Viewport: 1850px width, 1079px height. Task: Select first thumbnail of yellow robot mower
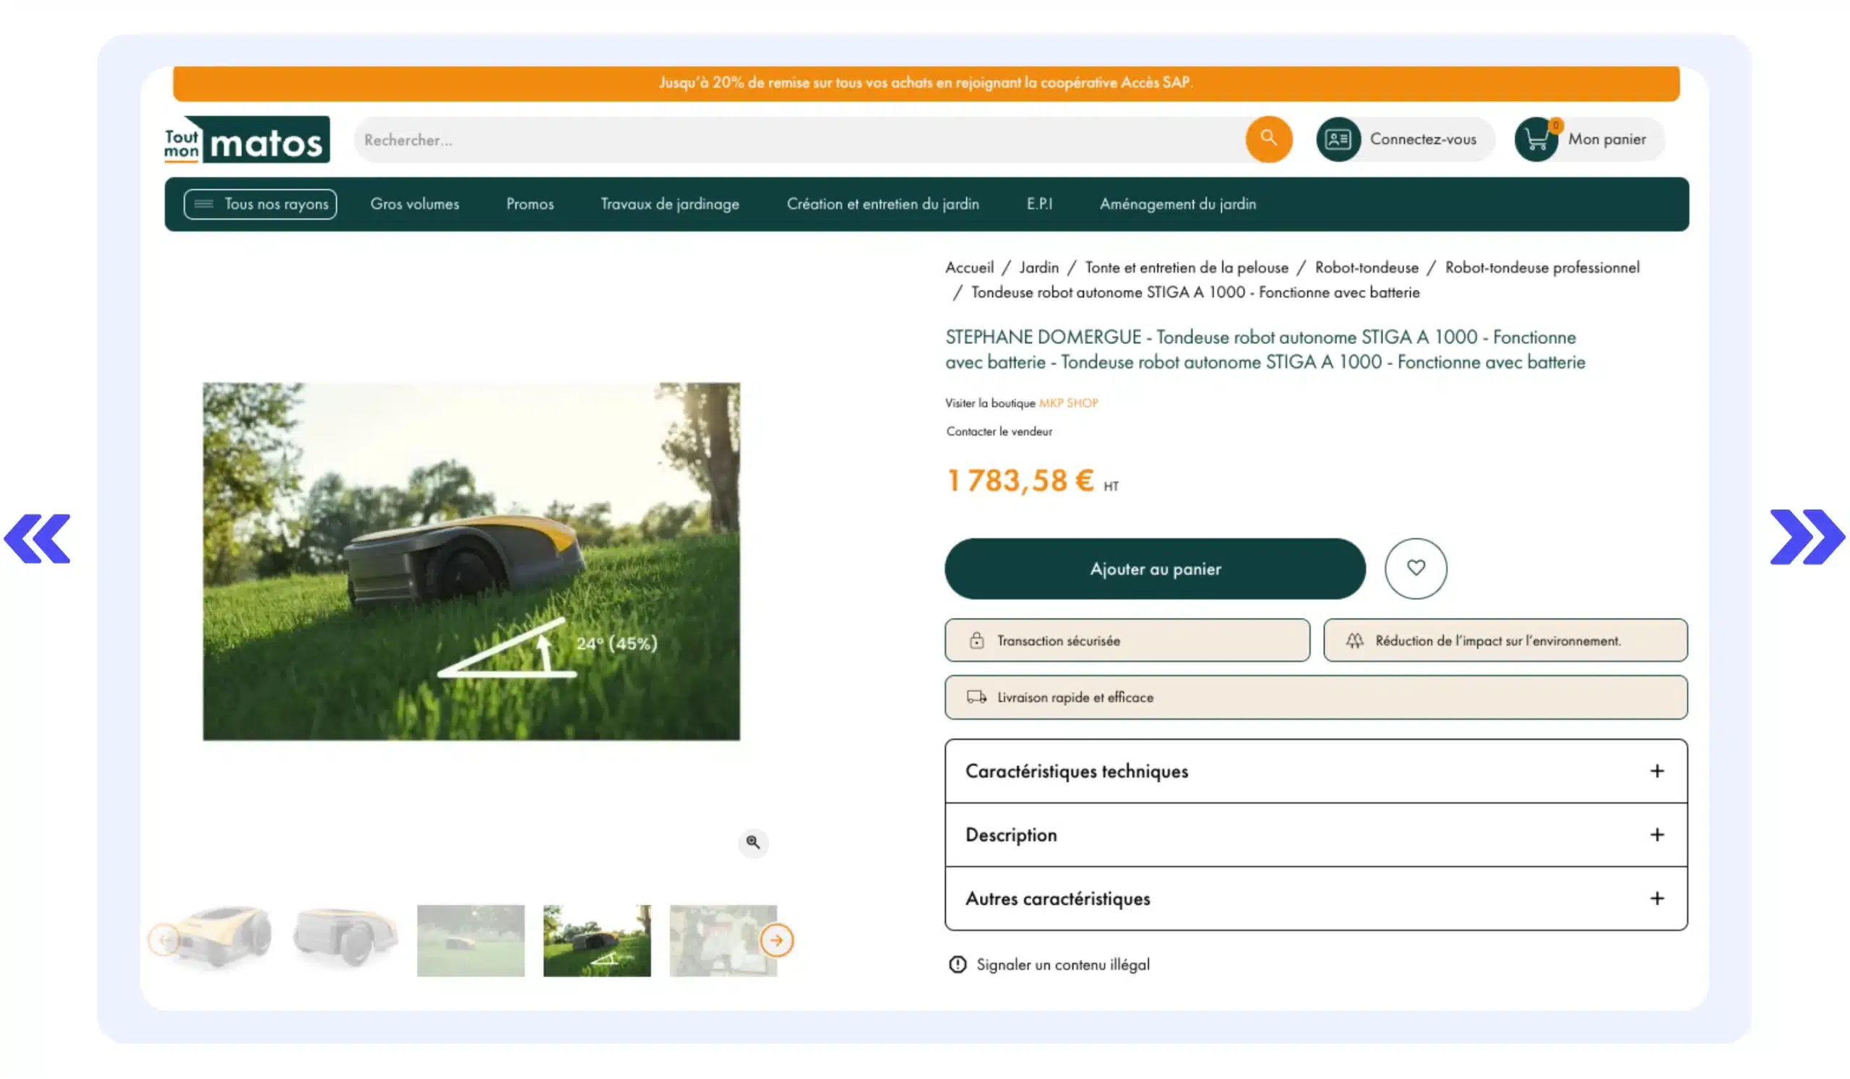[x=218, y=940]
